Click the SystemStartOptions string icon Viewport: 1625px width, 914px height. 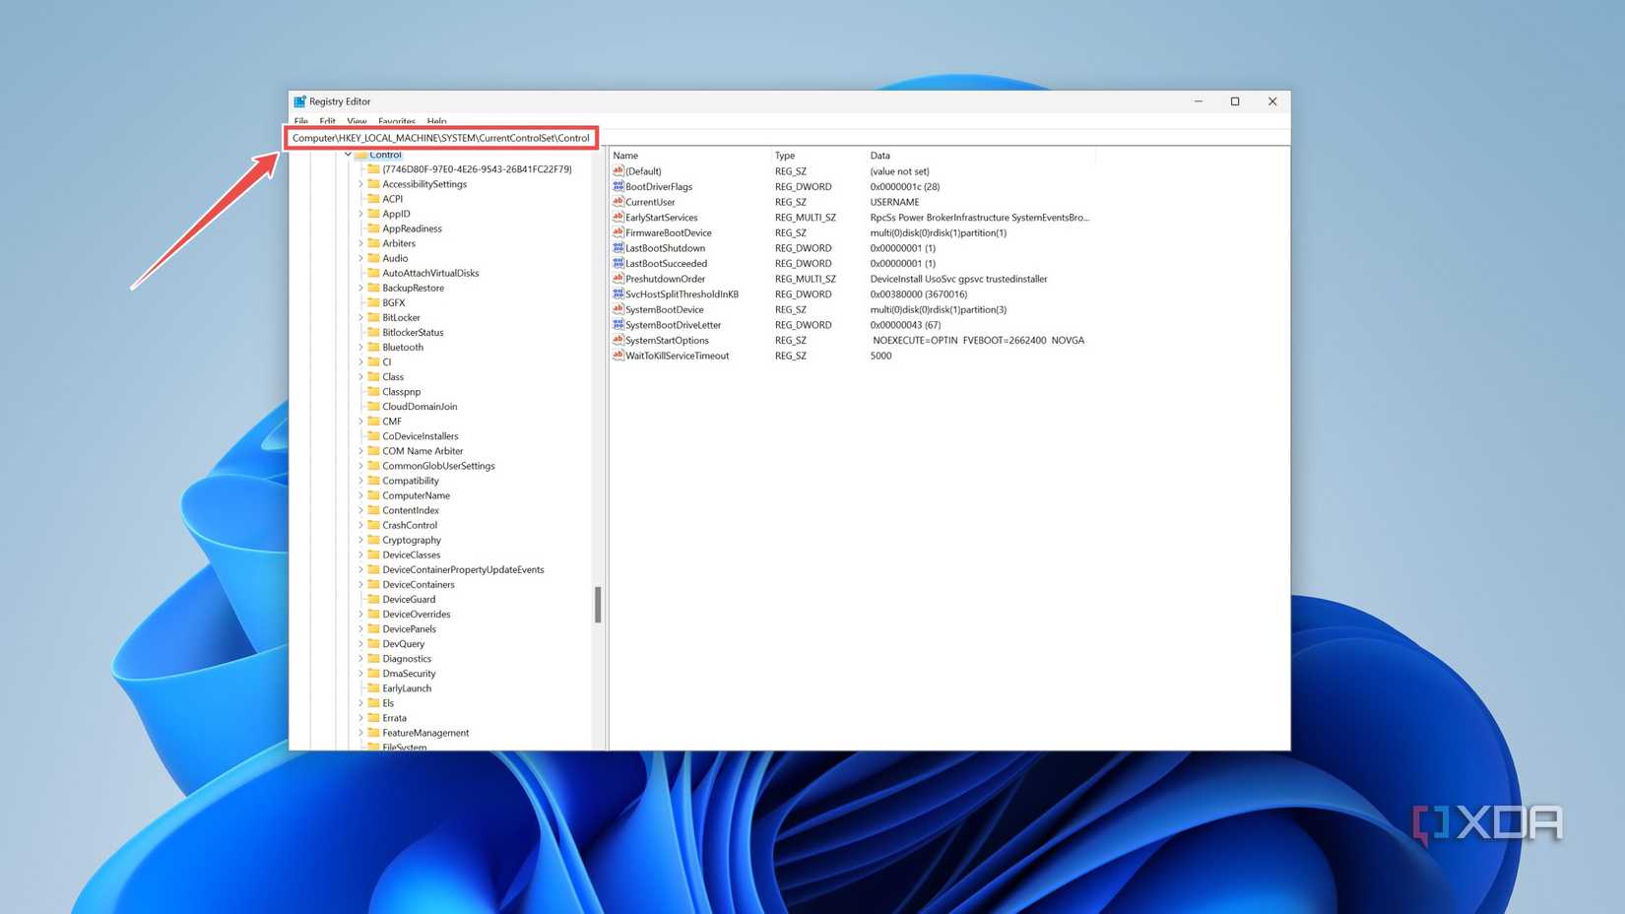pos(617,340)
